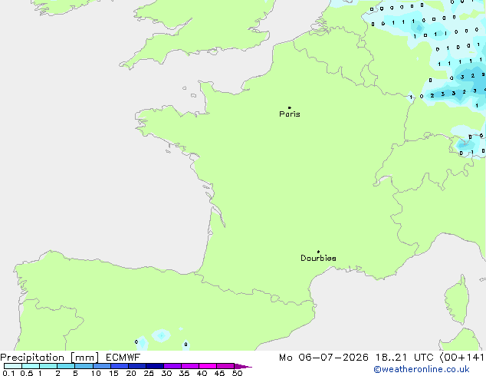Pick the 20–25 mm dark blue swatch

point(137,366)
